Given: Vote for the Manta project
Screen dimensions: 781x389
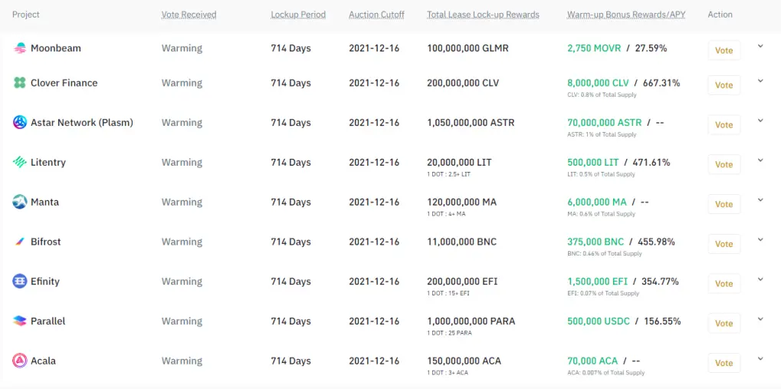Looking at the screenshot, I should click(724, 204).
